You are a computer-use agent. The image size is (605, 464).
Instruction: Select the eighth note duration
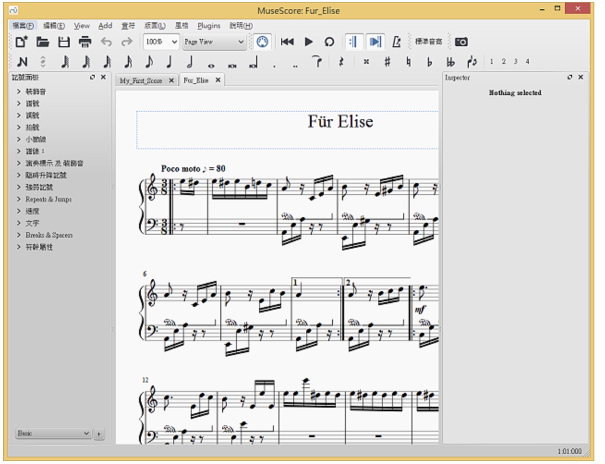tap(149, 61)
